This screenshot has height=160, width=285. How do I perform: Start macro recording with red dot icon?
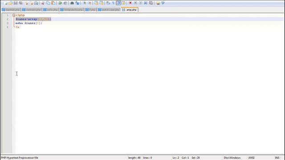130,3
